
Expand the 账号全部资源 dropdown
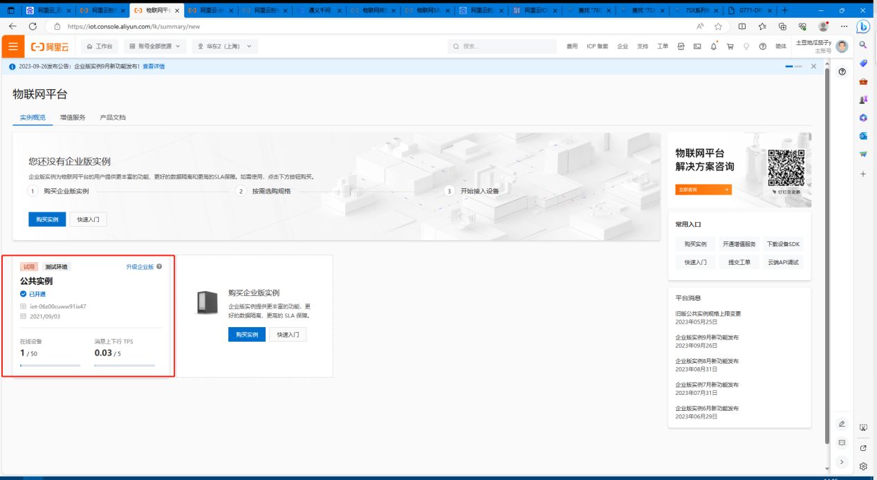tap(155, 46)
